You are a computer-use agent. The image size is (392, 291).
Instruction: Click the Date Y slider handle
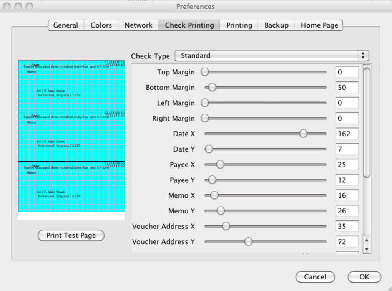tap(209, 149)
